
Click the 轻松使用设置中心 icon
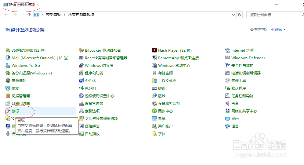click(x=81, y=96)
